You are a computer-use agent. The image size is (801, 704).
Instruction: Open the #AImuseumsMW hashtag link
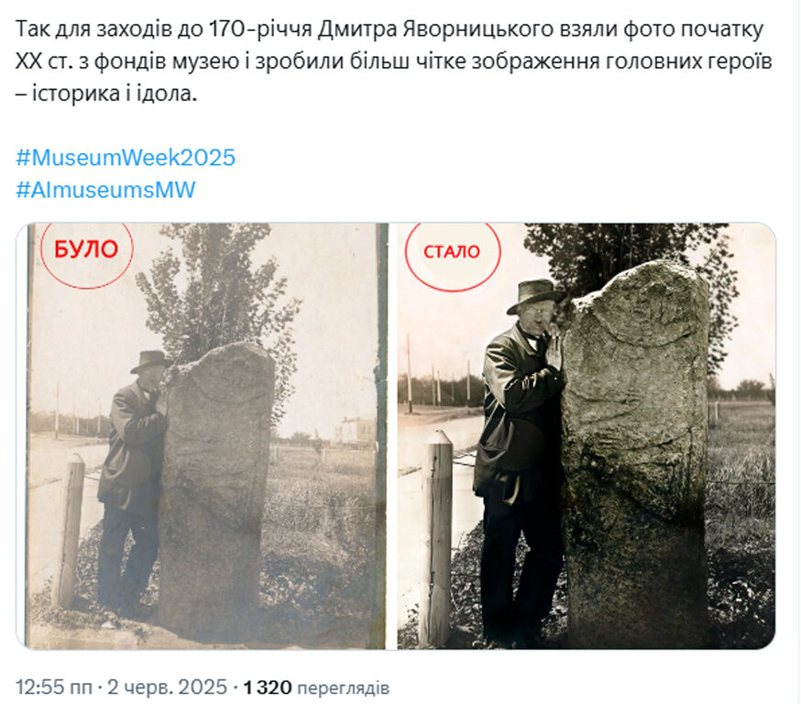[x=105, y=190]
